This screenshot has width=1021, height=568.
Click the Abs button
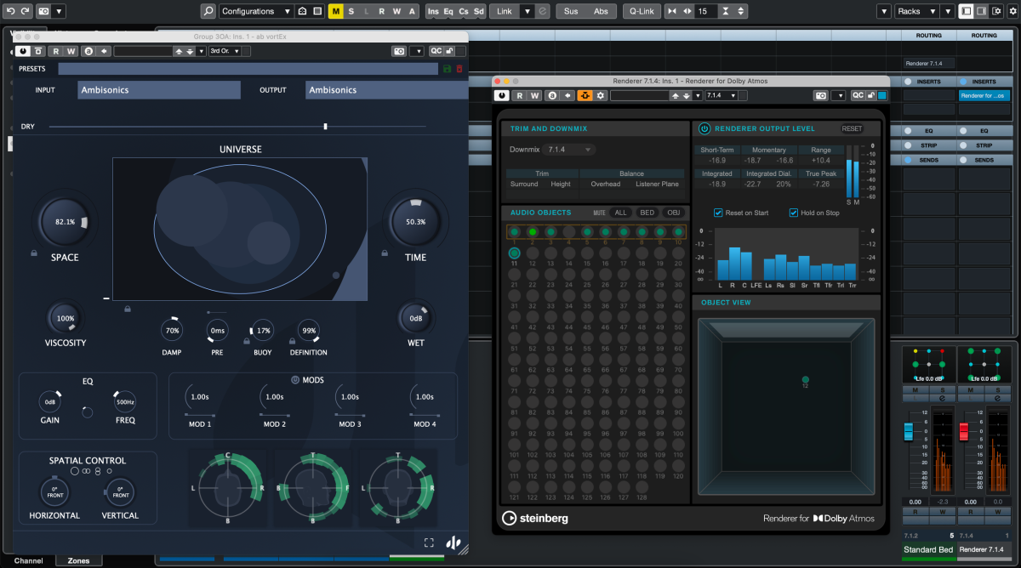[601, 11]
